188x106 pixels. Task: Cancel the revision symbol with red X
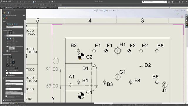point(6,18)
